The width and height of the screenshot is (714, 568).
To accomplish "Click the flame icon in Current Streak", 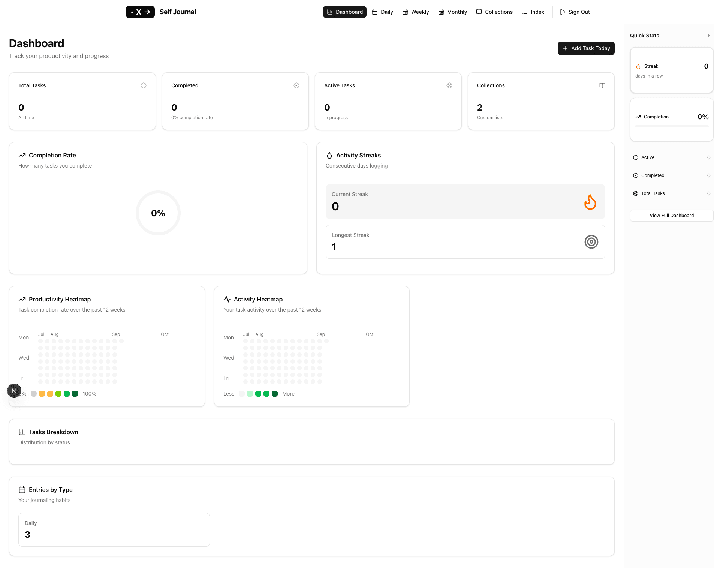I will [590, 202].
